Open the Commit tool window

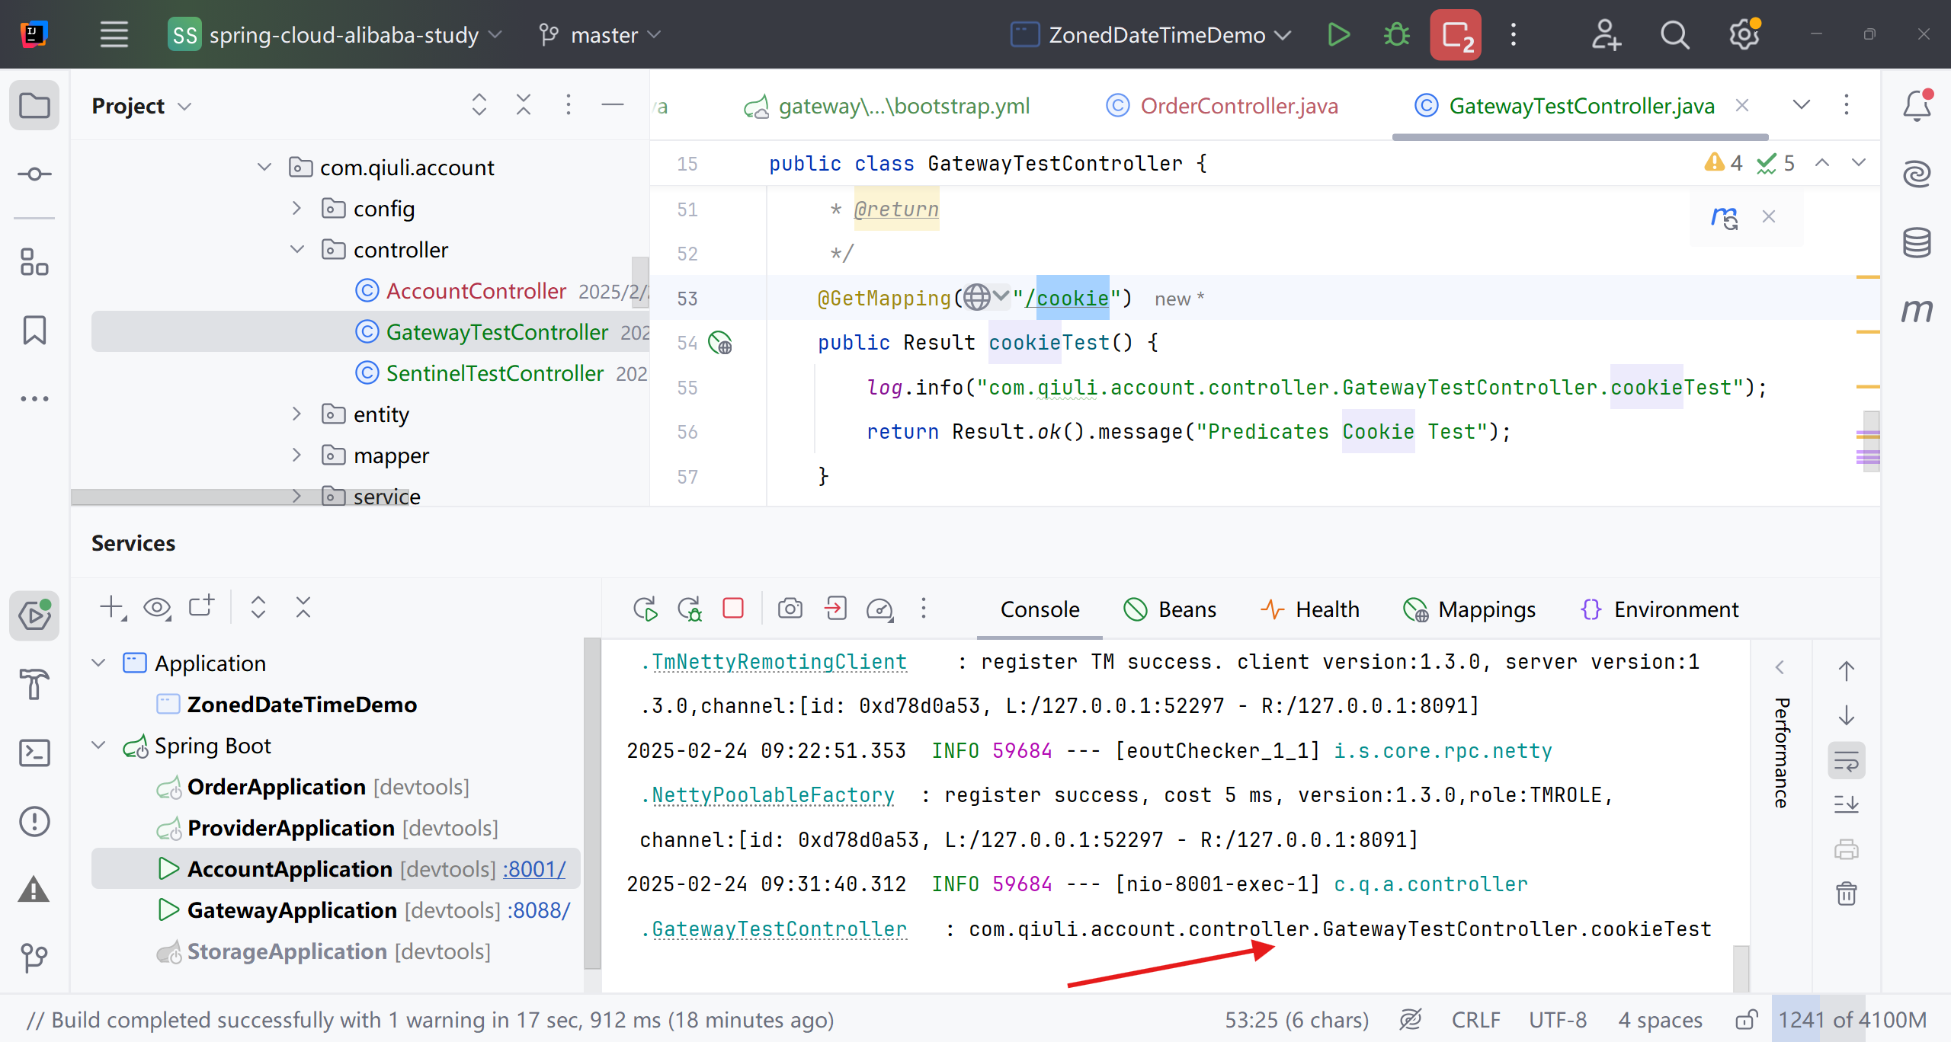34,174
